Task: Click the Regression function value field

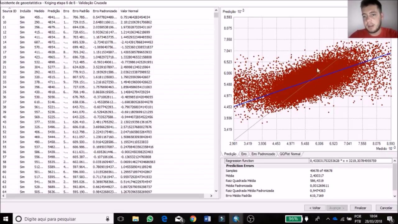Action: click(x=350, y=161)
